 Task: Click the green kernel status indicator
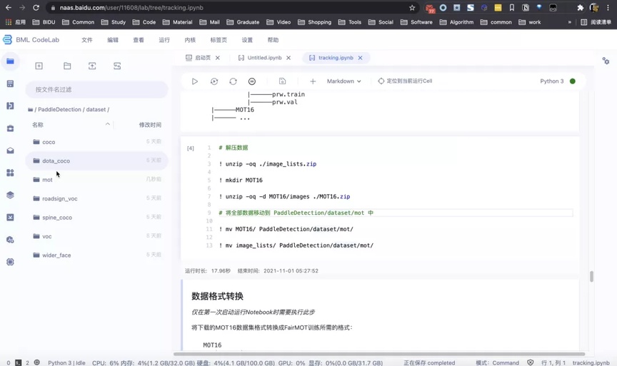(573, 81)
